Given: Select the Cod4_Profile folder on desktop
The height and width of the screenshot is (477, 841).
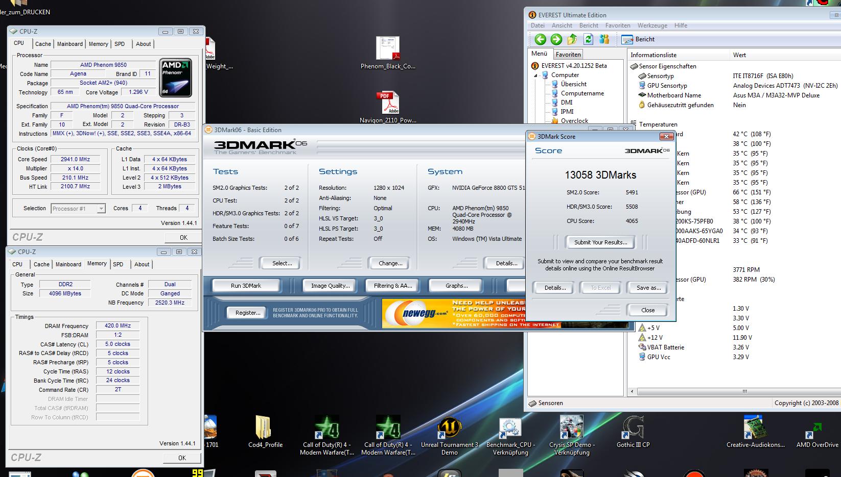Looking at the screenshot, I should 265,431.
